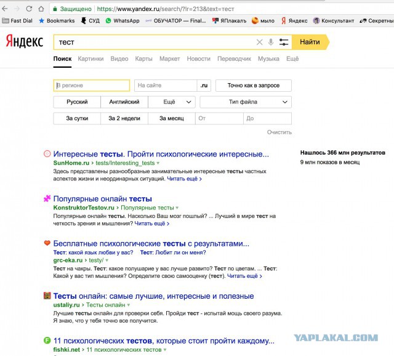Switch to the Карты tab
Screen dimensions: 394x356
pos(143,59)
